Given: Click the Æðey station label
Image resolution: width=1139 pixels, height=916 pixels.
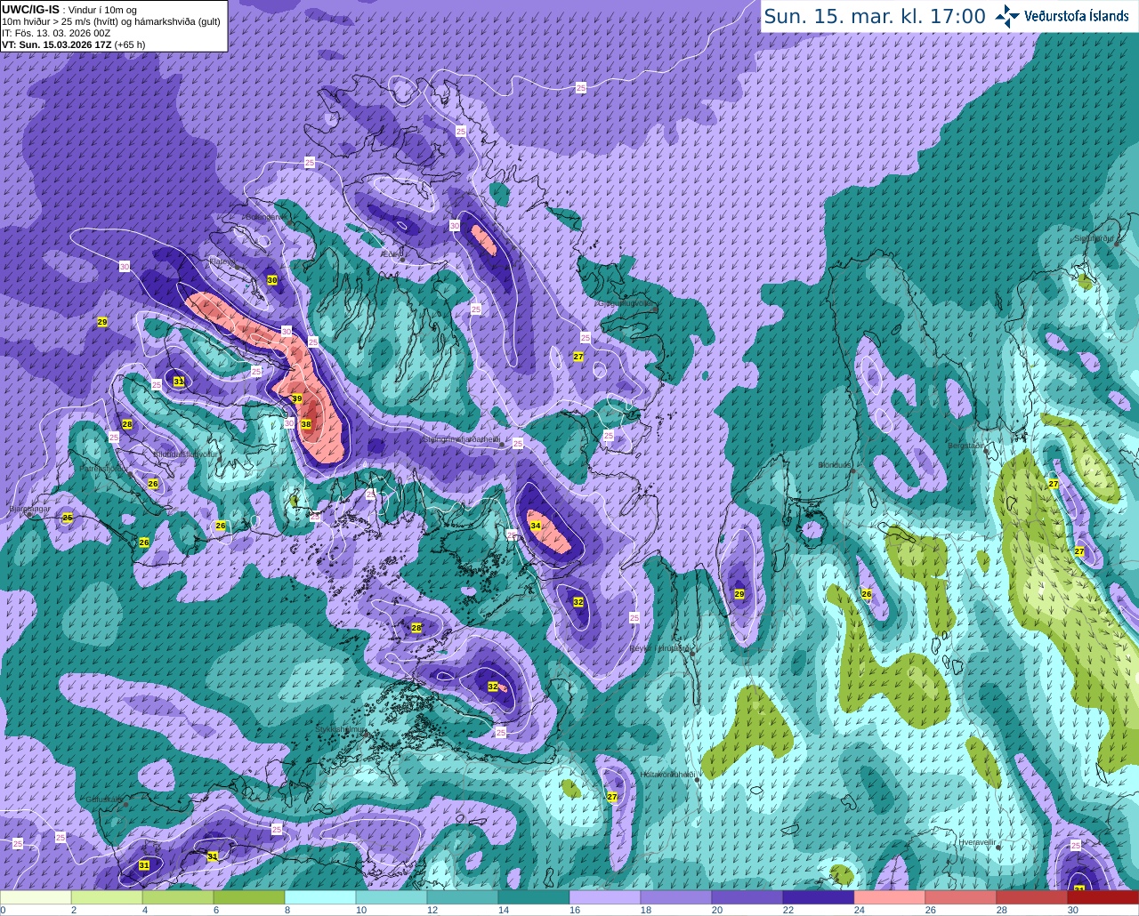Looking at the screenshot, I should click(x=390, y=253).
